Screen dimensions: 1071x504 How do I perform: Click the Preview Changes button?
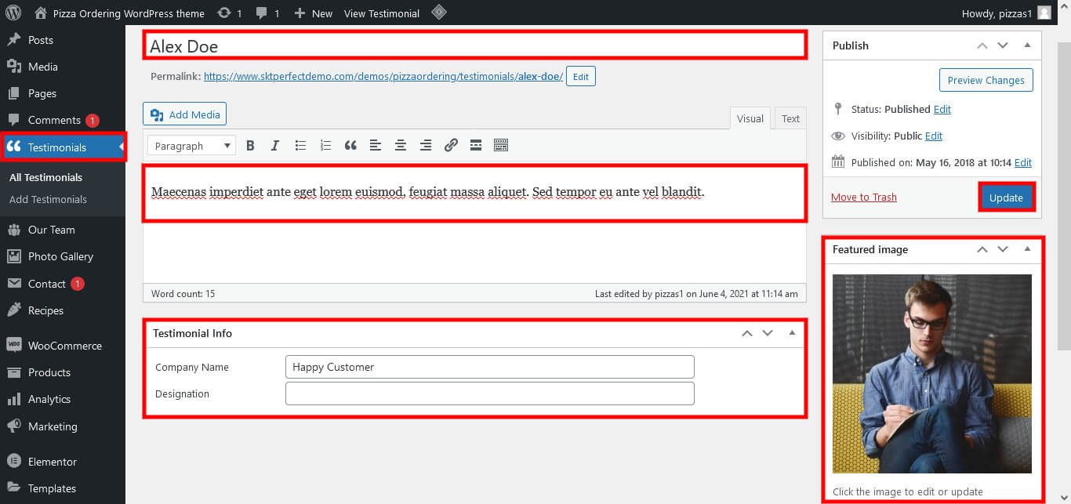click(x=986, y=80)
